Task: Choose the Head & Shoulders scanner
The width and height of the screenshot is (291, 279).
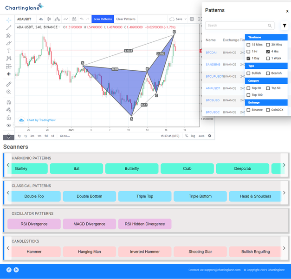Action: [x=256, y=196]
